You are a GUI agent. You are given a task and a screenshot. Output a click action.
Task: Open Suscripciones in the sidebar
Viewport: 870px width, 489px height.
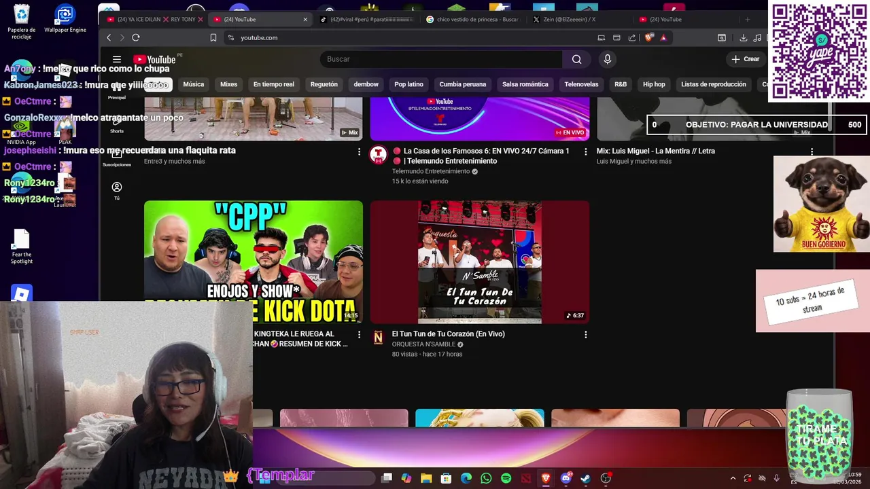(x=117, y=158)
